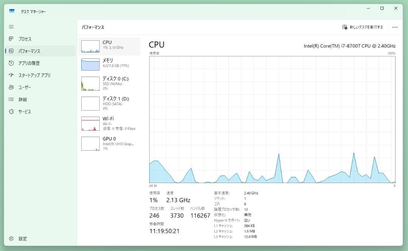Open the ユーザー users icon
This screenshot has height=251, width=408.
pos(11,87)
